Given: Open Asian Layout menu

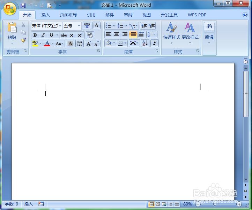Looking at the screenshot, I should coord(134,43).
